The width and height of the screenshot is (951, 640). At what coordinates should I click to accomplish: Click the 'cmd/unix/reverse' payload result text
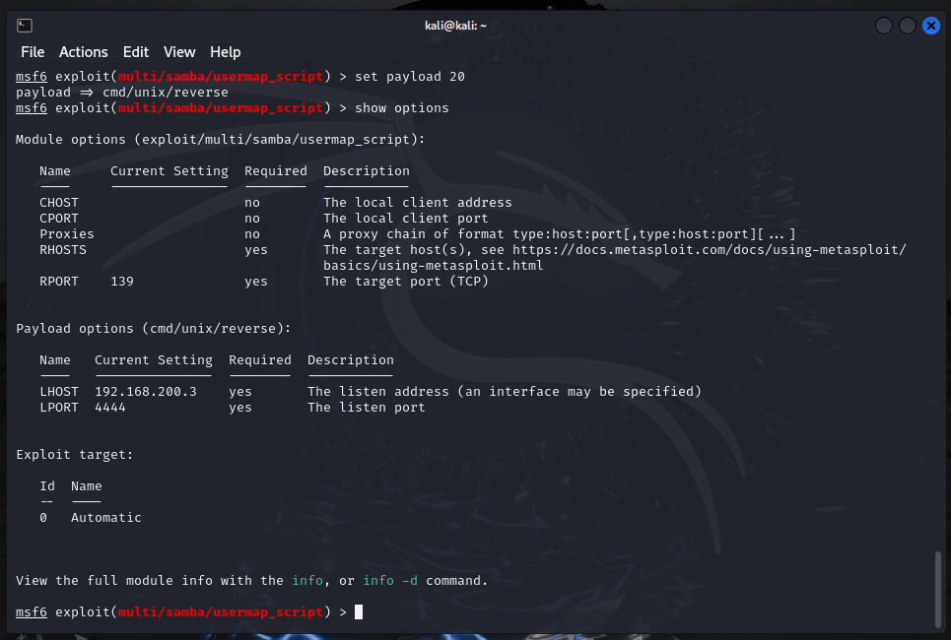click(166, 93)
